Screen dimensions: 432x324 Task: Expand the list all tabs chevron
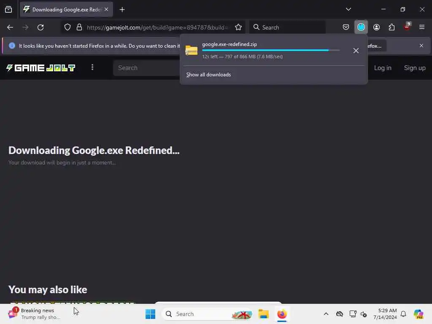[348, 9]
